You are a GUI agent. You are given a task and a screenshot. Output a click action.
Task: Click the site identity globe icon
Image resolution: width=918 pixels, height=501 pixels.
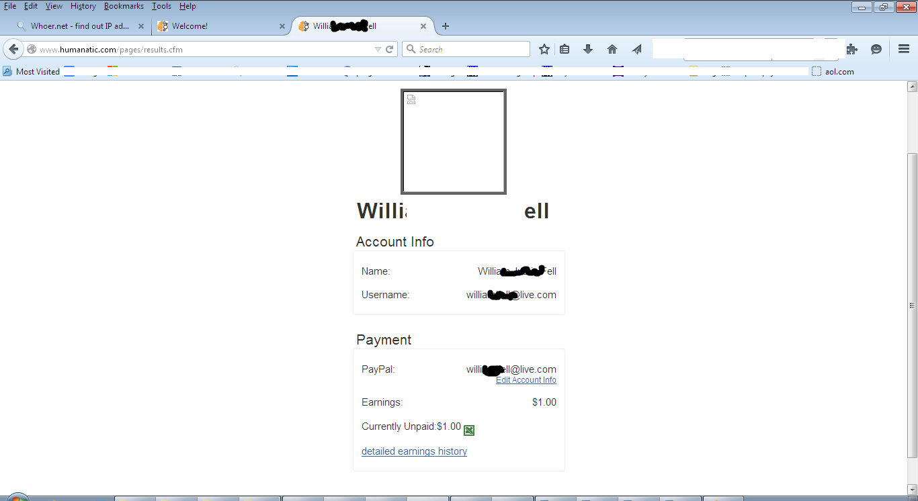click(x=32, y=49)
